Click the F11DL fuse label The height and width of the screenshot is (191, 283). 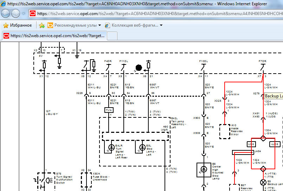coord(124,61)
